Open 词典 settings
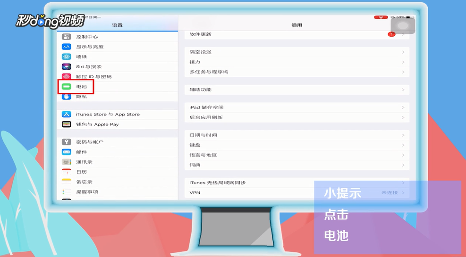This screenshot has width=466, height=257. click(x=297, y=165)
